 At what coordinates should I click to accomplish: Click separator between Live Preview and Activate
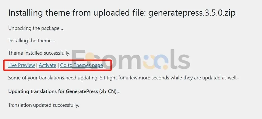tap(37, 65)
